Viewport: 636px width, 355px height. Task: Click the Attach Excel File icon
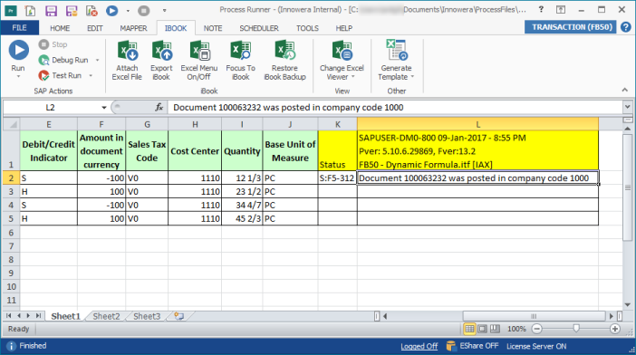point(127,61)
